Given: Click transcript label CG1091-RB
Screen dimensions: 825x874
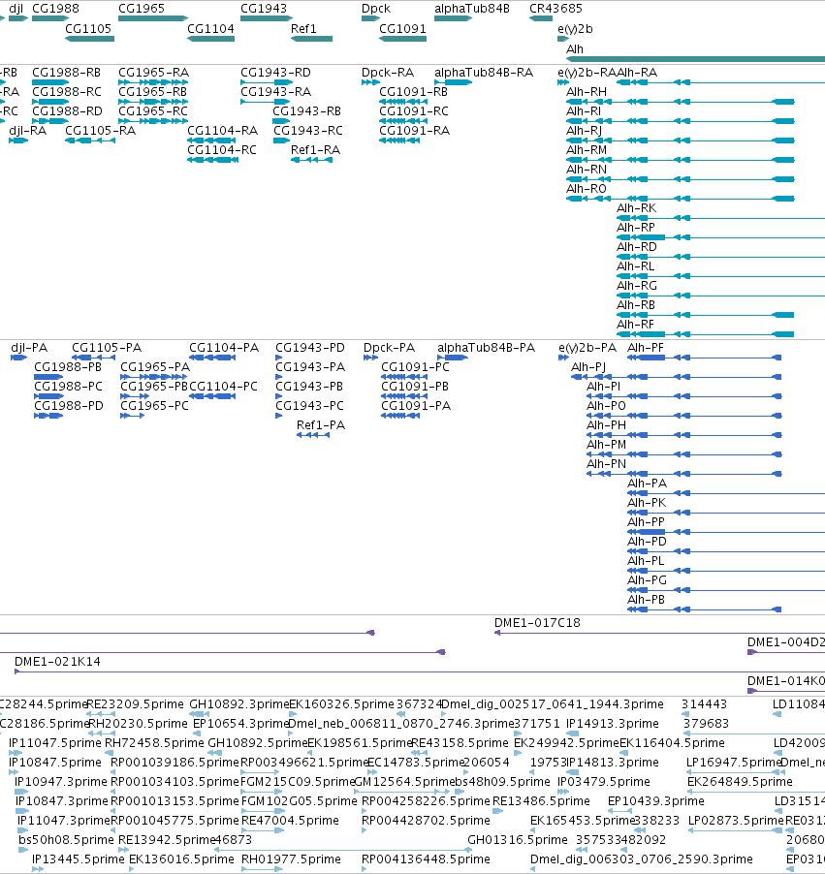Looking at the screenshot, I should tap(413, 92).
